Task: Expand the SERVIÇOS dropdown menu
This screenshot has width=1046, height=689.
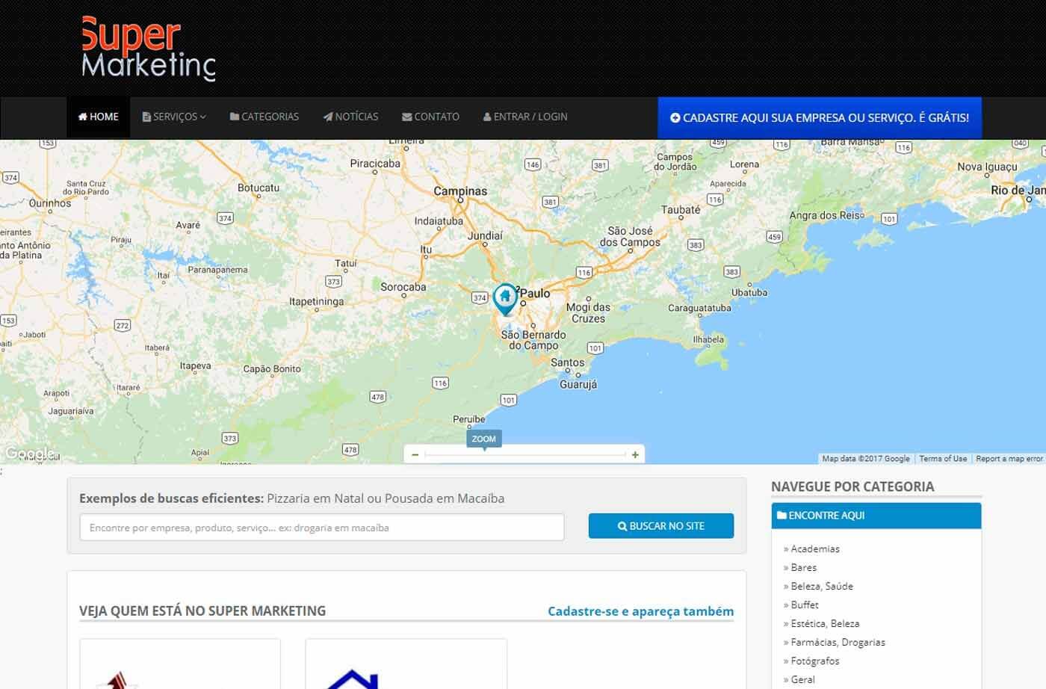Action: point(174,117)
